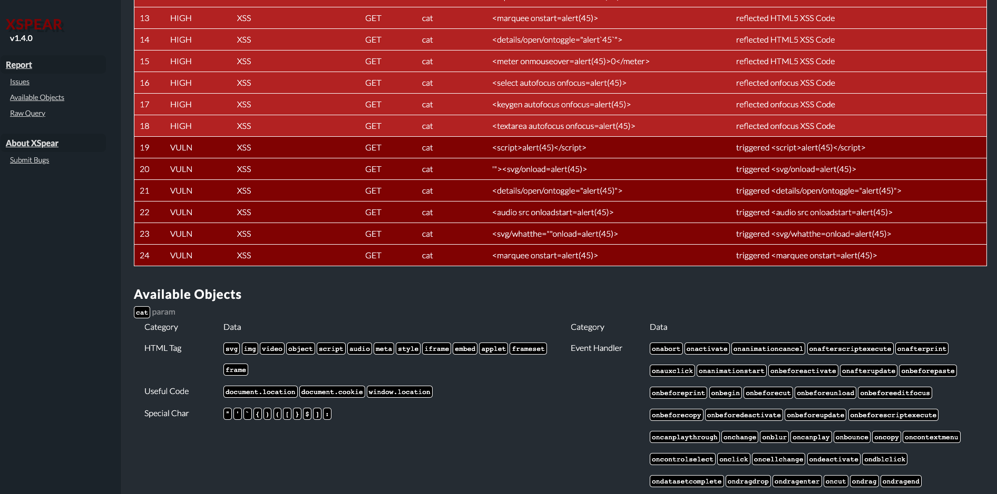Click the dollar sign special char badge

point(307,414)
